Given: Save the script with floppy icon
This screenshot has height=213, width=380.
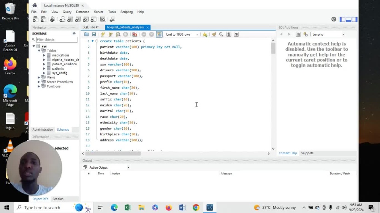Looking at the screenshot, I should click(94, 34).
